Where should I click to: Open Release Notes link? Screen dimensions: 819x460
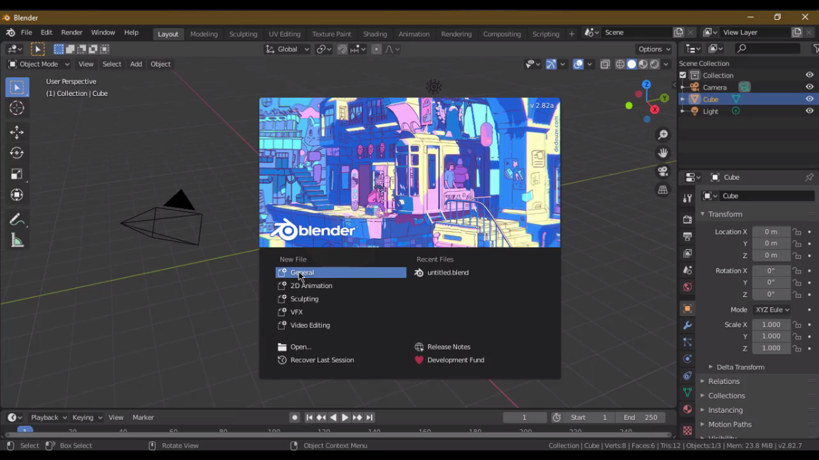(x=448, y=347)
